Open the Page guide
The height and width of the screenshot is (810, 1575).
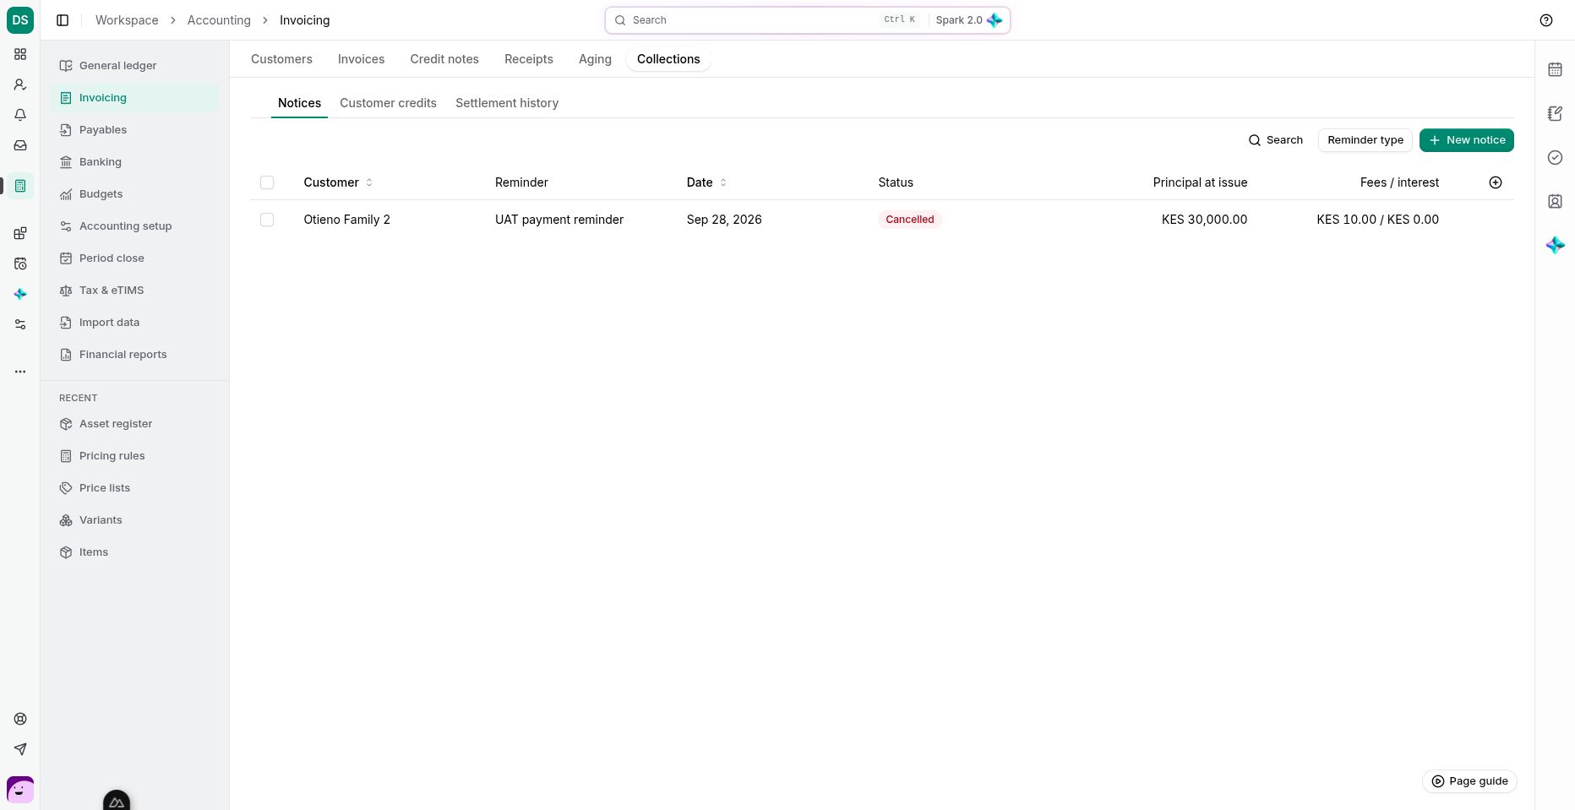1469,781
